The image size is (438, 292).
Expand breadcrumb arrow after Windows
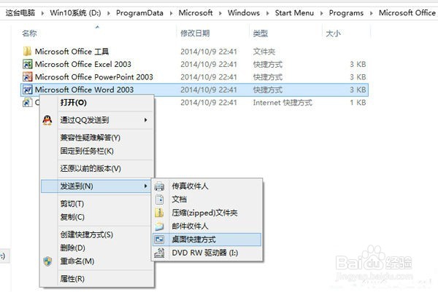point(267,13)
